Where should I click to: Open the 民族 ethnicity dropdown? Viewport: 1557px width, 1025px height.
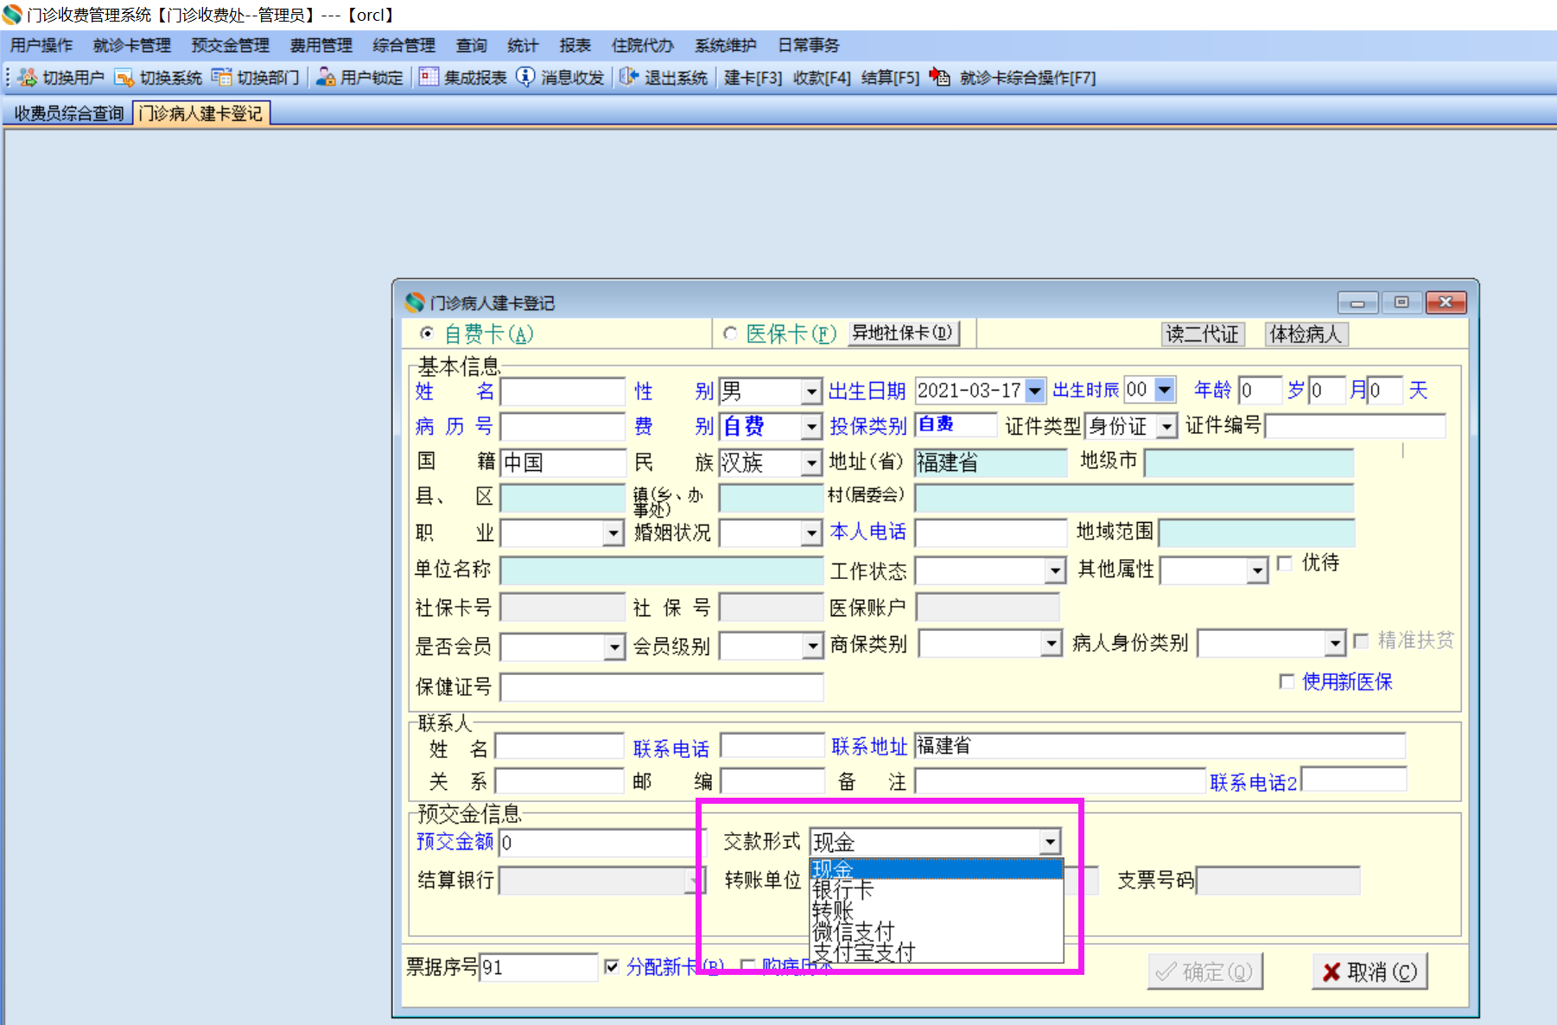coord(811,463)
